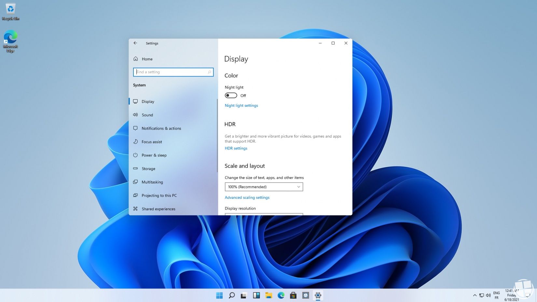Launch Microsoft Edge from the taskbar
The width and height of the screenshot is (537, 302).
(281, 295)
